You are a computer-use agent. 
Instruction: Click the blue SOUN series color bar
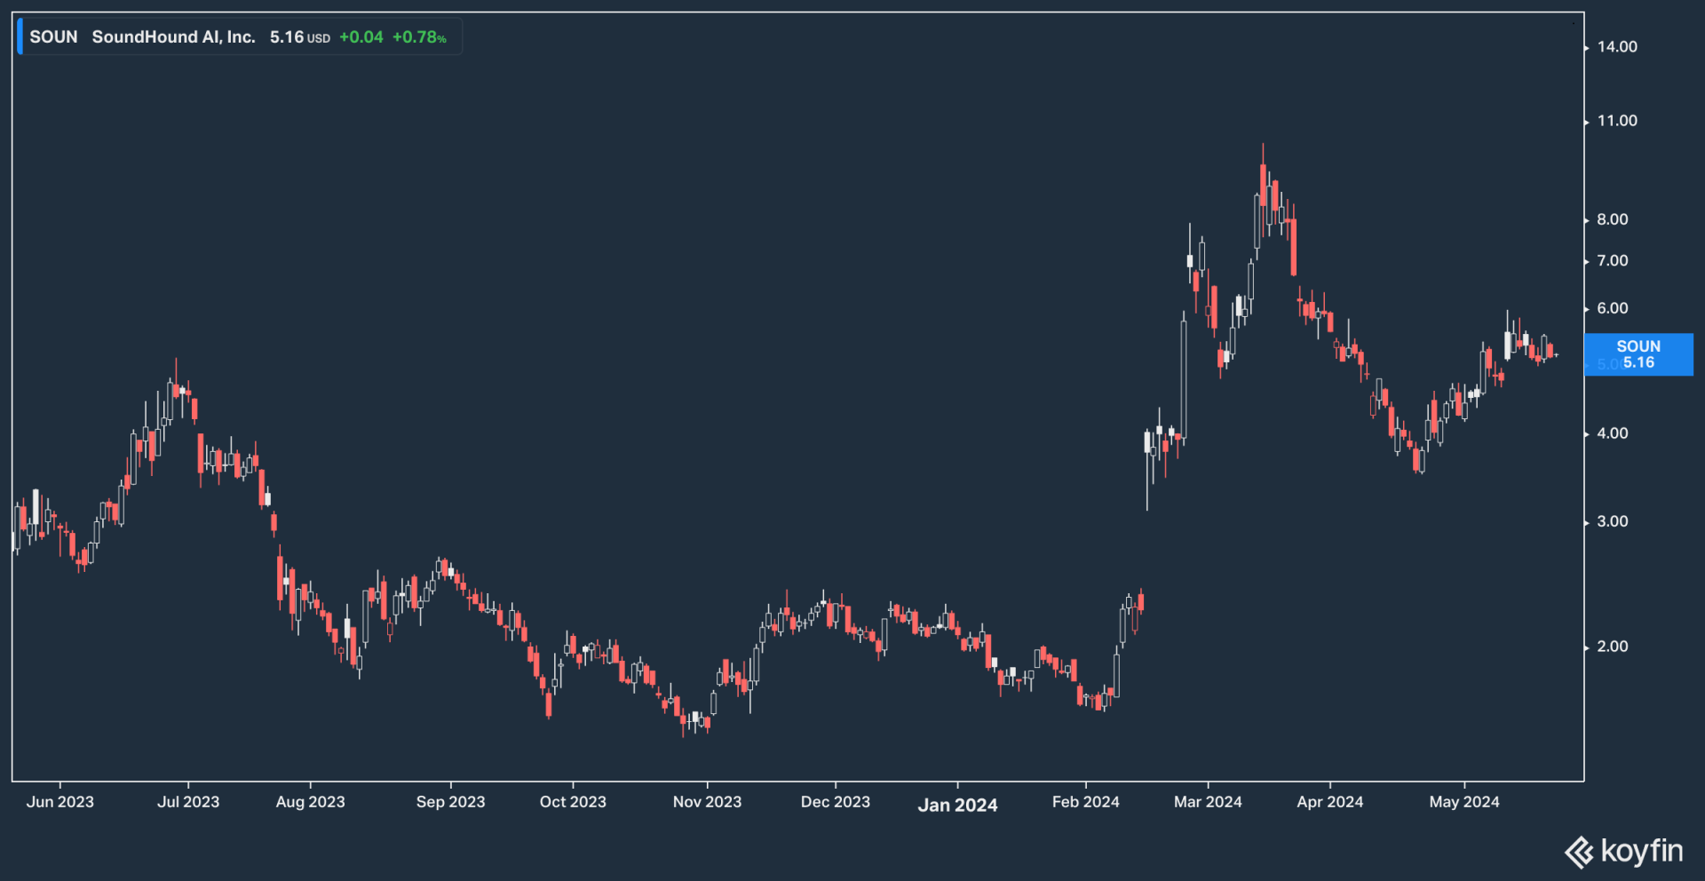pyautogui.click(x=20, y=37)
